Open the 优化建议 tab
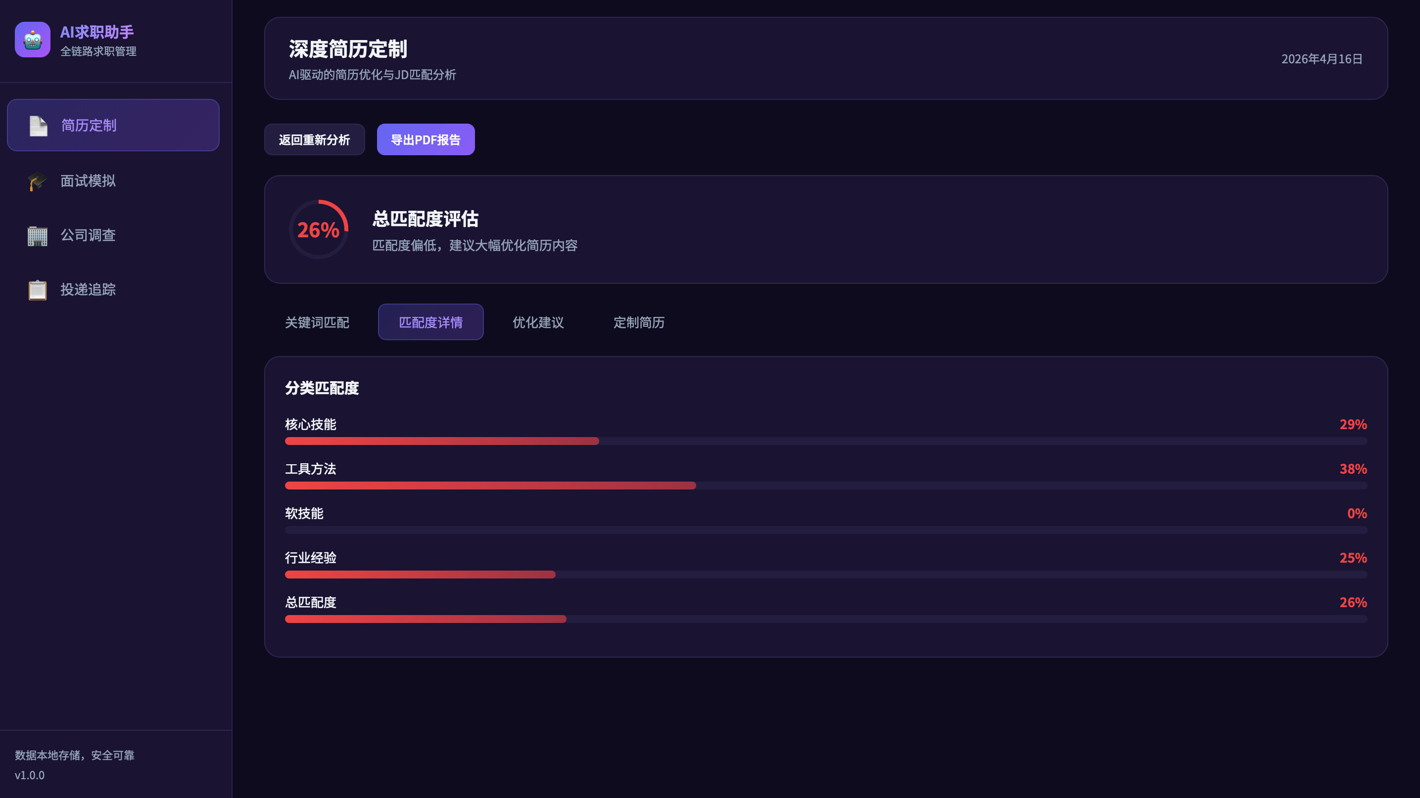This screenshot has height=798, width=1420. tap(538, 322)
